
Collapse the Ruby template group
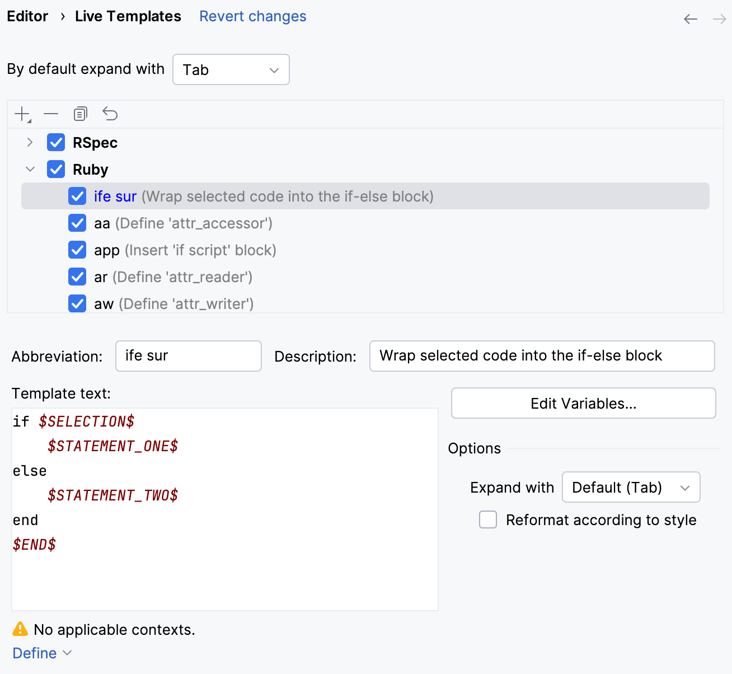[30, 169]
